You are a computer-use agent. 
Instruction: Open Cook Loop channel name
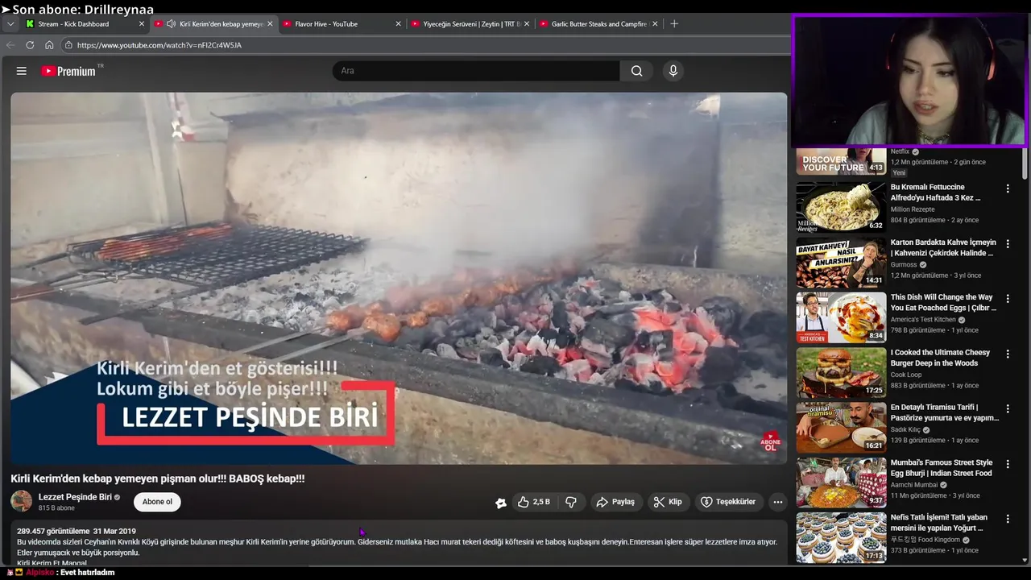coord(906,375)
